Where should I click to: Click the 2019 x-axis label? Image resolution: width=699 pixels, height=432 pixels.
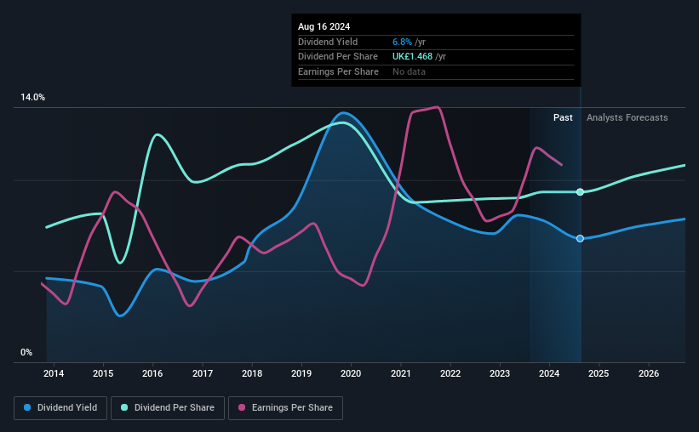pyautogui.click(x=301, y=373)
